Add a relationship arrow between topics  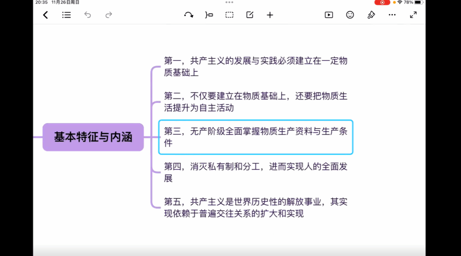pos(188,15)
